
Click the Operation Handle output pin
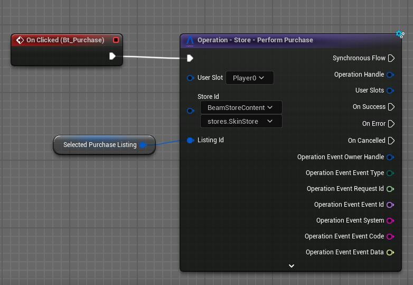pyautogui.click(x=390, y=75)
